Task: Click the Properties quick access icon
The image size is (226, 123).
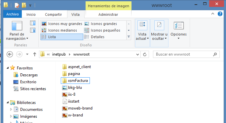Action: click(x=17, y=5)
